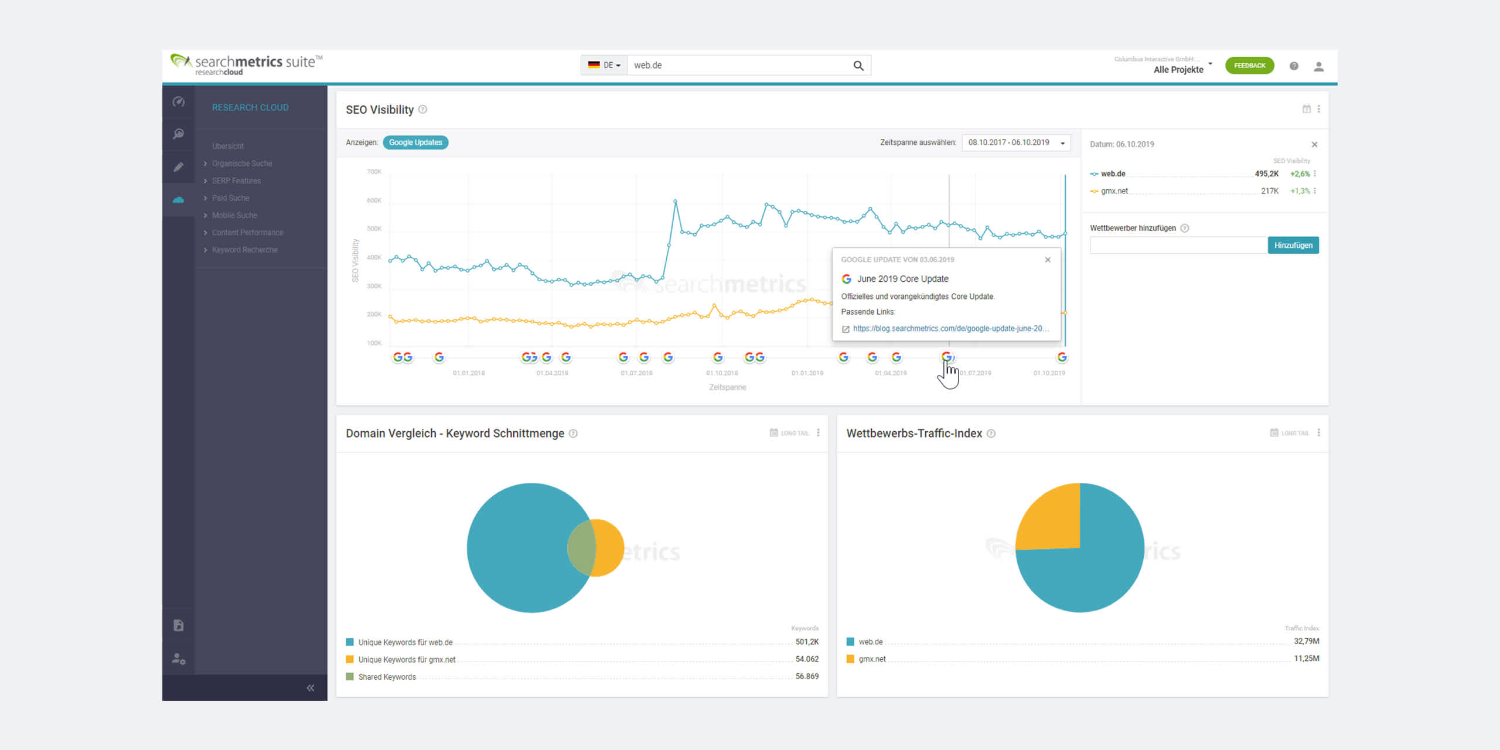Click Unique Keywords für gmx.net swatch
This screenshot has height=750, width=1500.
pyautogui.click(x=350, y=659)
